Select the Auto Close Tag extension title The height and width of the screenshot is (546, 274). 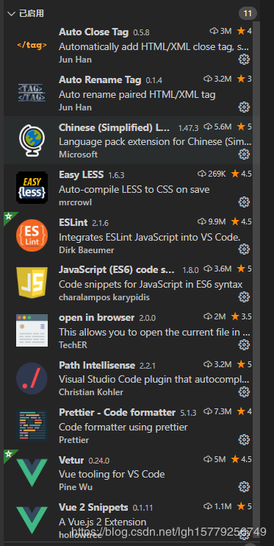(x=93, y=32)
